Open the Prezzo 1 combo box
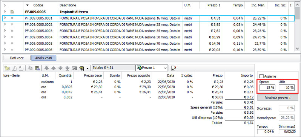The width and height of the screenshot is (301, 137). (x=152, y=68)
